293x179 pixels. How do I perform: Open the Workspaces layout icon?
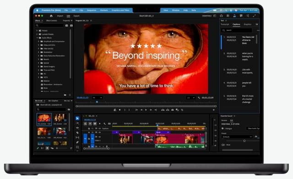[215, 16]
